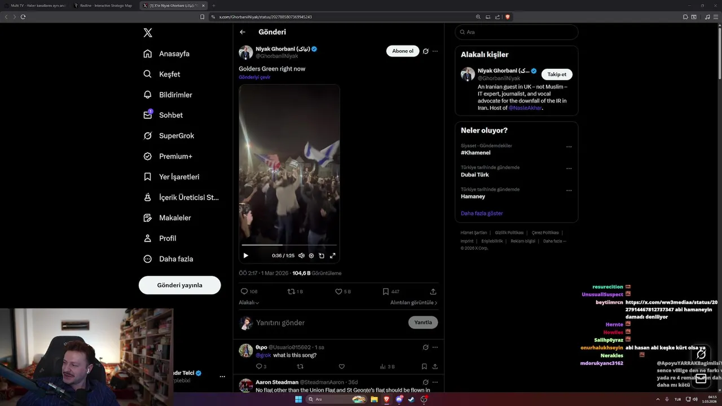The width and height of the screenshot is (722, 406).
Task: Click the Takip et button
Action: tap(557, 74)
